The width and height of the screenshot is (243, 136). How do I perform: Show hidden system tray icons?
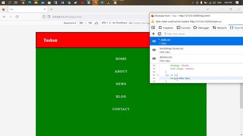pyautogui.click(x=193, y=3)
